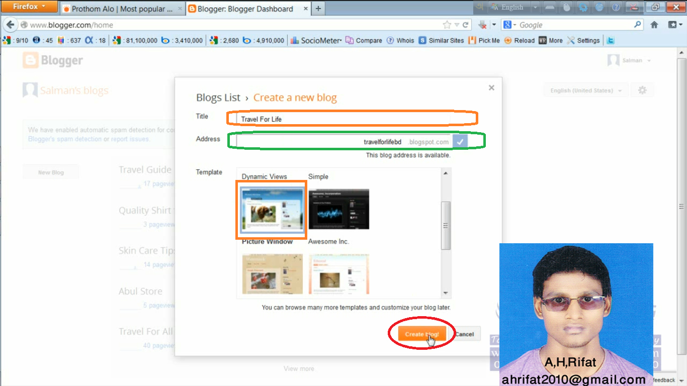Click the Salman's blogs heading
This screenshot has height=386, width=687.
pos(74,90)
